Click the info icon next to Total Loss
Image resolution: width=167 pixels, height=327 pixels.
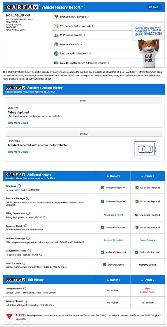pyautogui.click(x=19, y=186)
